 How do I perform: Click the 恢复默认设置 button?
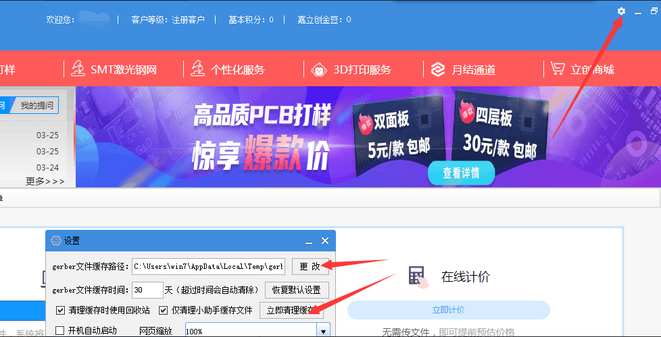(x=296, y=290)
